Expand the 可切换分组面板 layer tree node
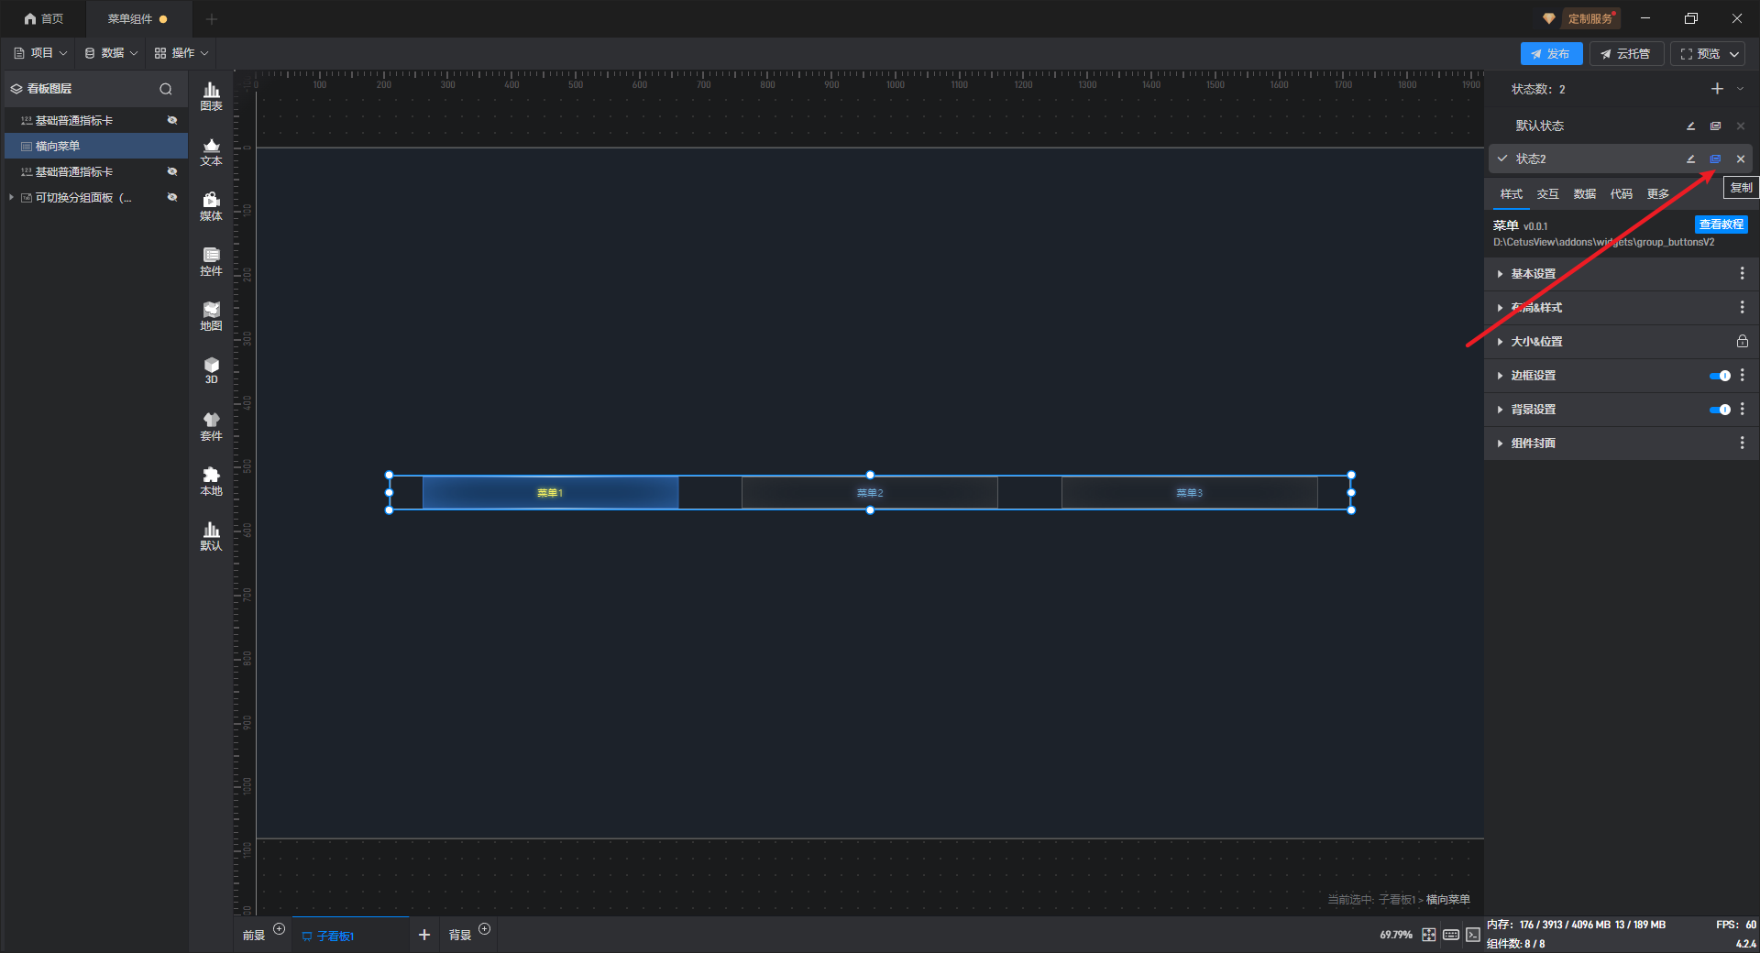This screenshot has height=953, width=1760. tap(11, 197)
